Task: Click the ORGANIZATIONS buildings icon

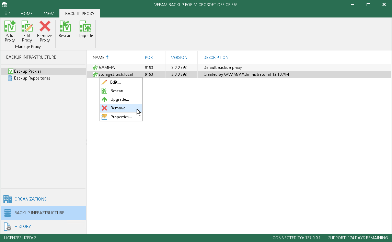Action: (x=8, y=199)
